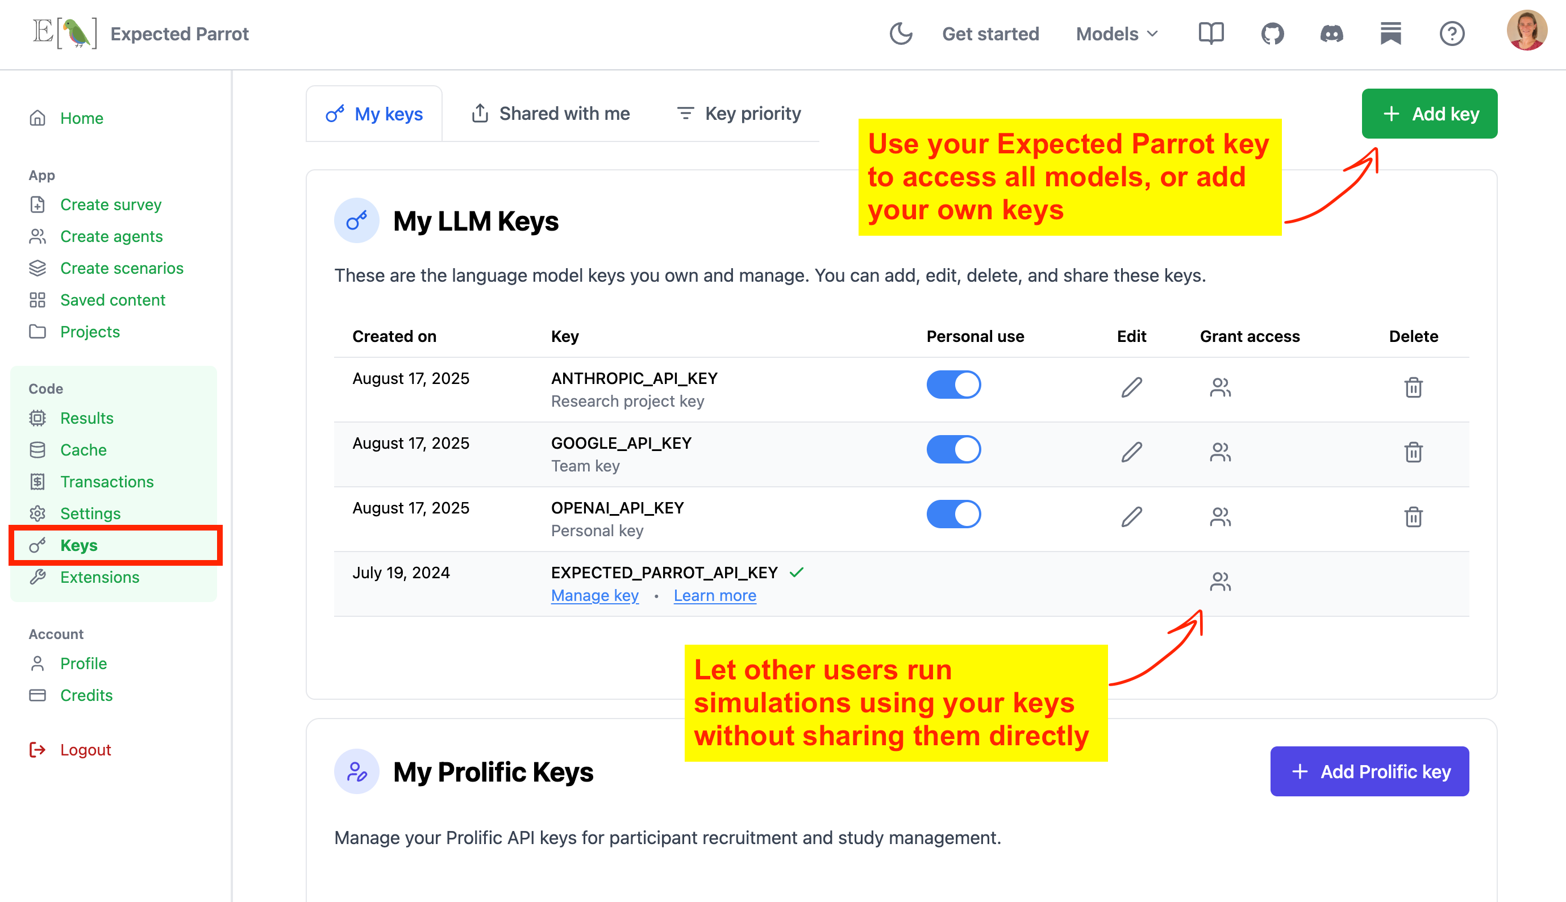Edit the ANTHROPIC_API_KEY with pencil icon

1131,387
